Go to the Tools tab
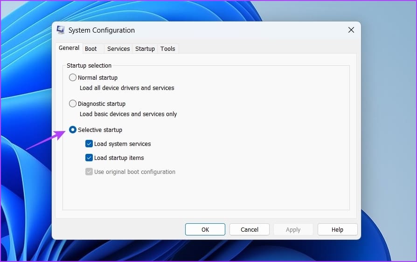 click(167, 49)
